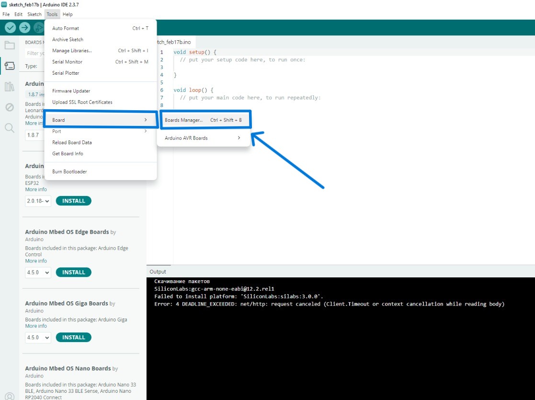The image size is (535, 400).
Task: Click the Arduino IDE title bar icon
Action: [x=4, y=4]
